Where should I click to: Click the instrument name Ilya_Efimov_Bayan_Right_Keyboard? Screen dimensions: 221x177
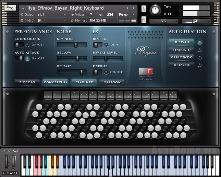(65, 8)
